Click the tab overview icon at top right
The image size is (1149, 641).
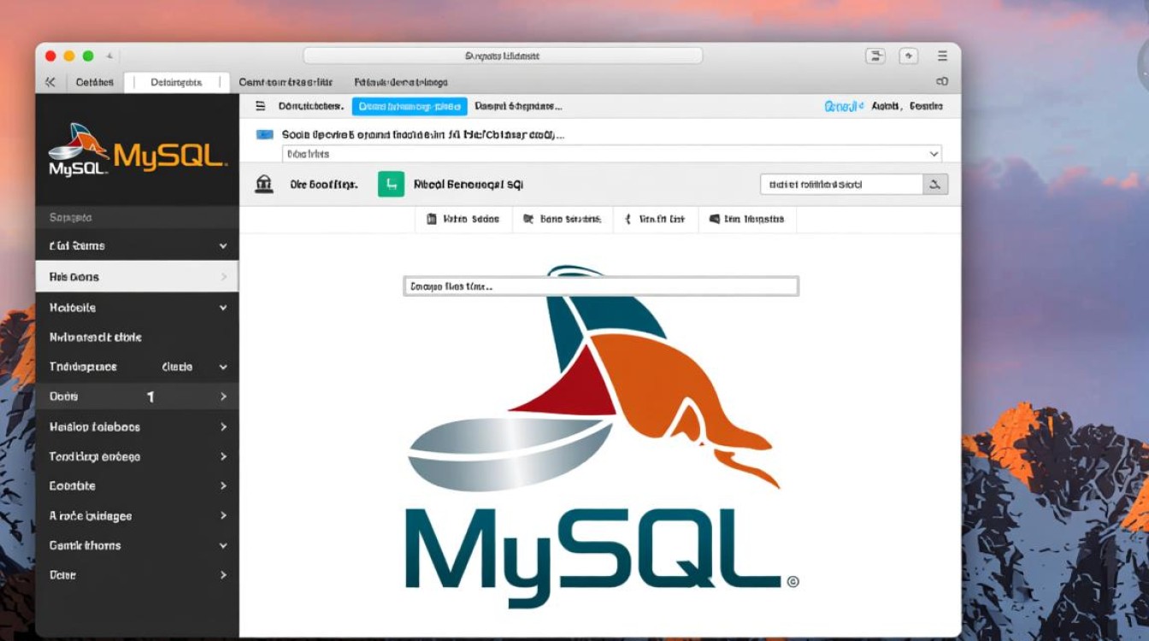pyautogui.click(x=875, y=55)
